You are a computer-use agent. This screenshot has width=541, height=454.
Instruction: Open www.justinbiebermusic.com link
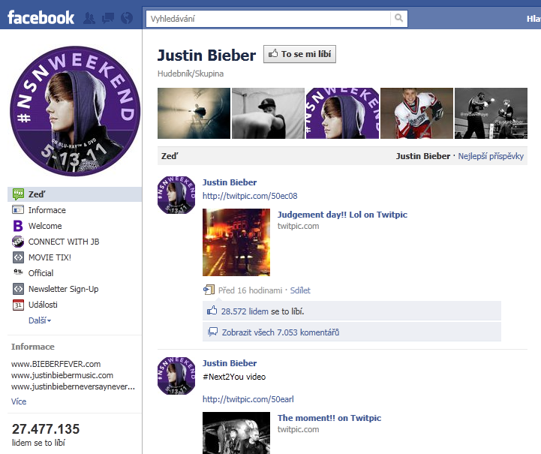[62, 375]
